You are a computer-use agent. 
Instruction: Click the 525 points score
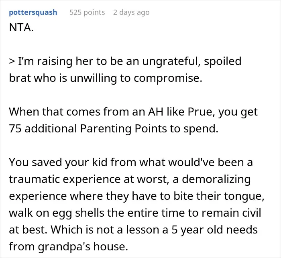87,12
